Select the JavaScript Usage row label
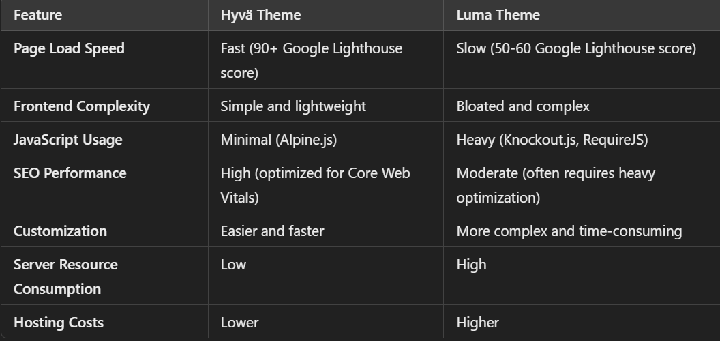 [67, 140]
